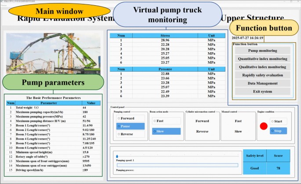
Task: Click the Pumping speed slider handle
Action: (x=117, y=156)
